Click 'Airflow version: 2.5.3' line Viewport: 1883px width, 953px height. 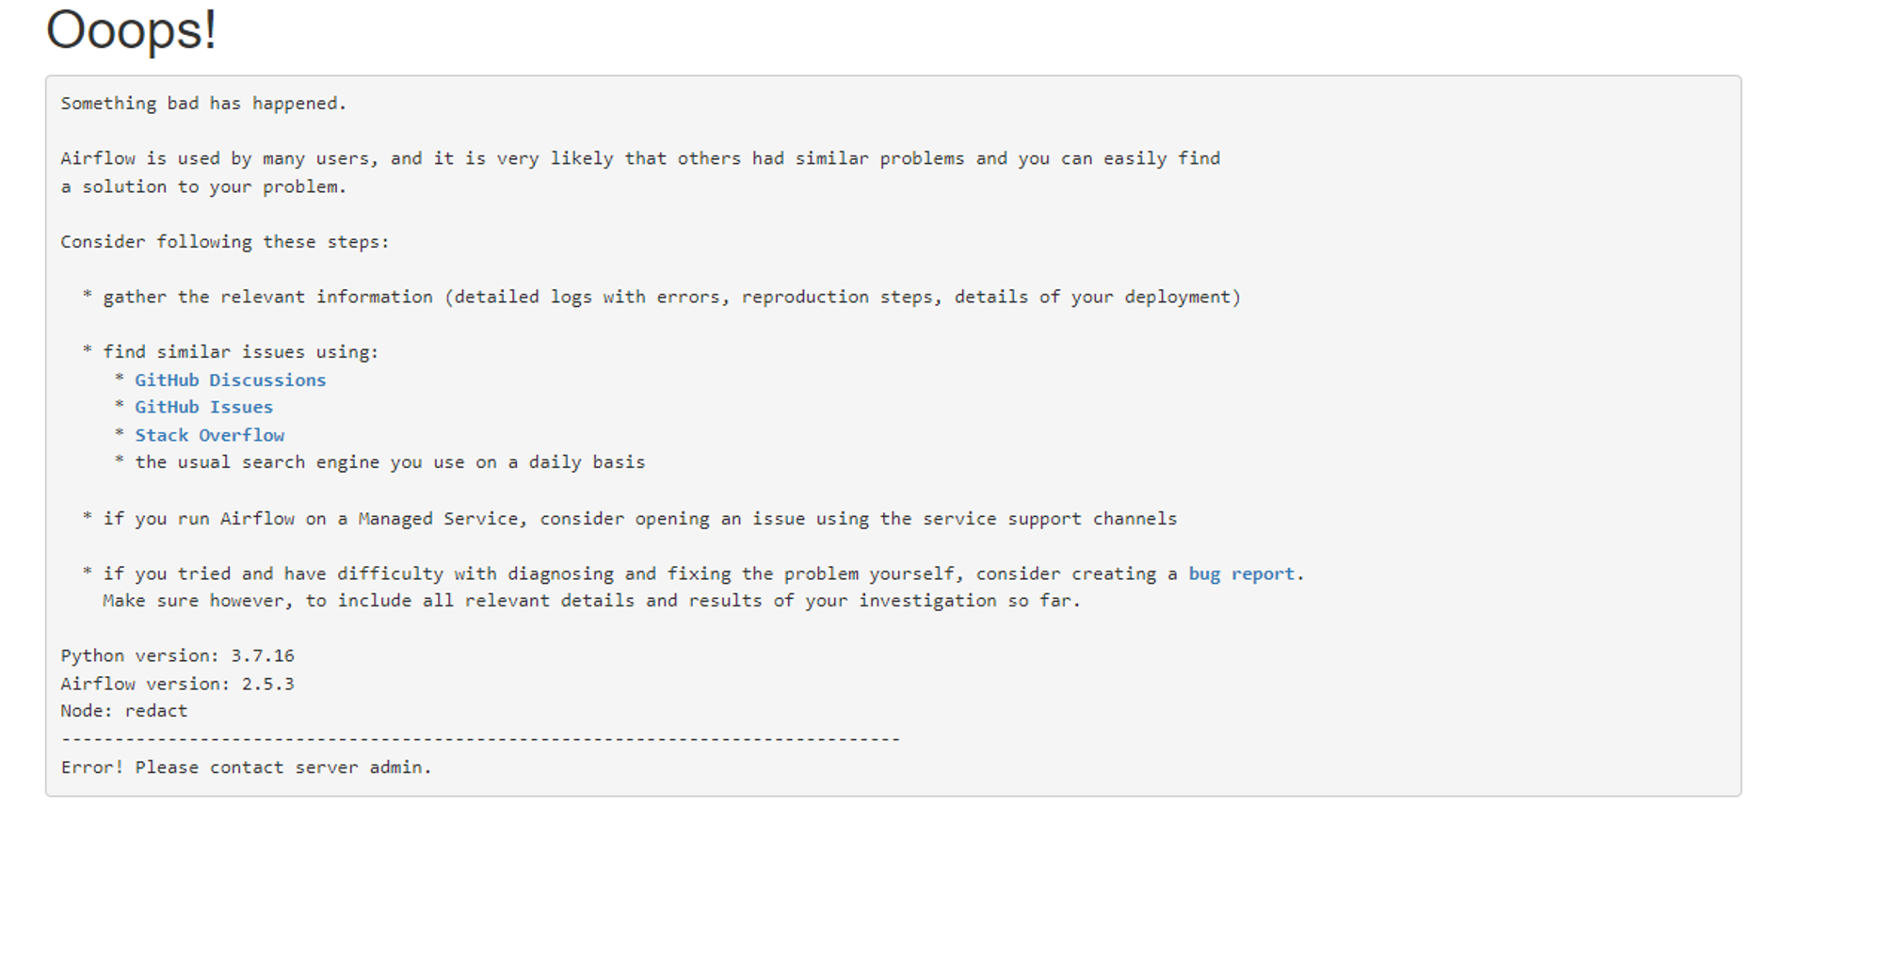(177, 684)
